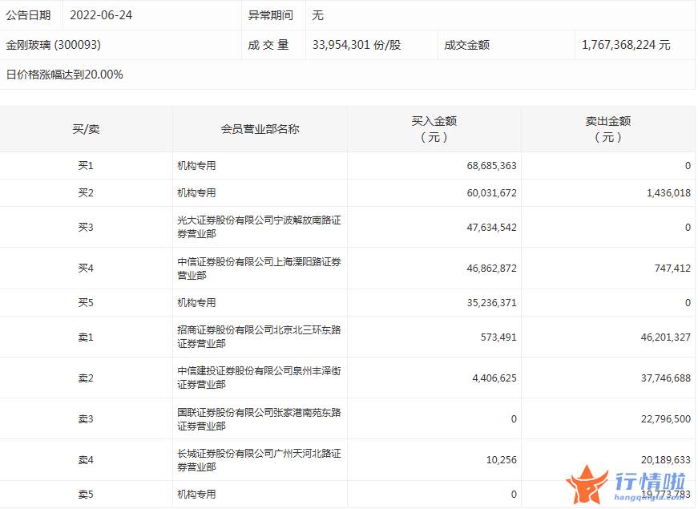Select buy amount 60,031,672
Viewport: 698px width, 509px height.
(491, 193)
